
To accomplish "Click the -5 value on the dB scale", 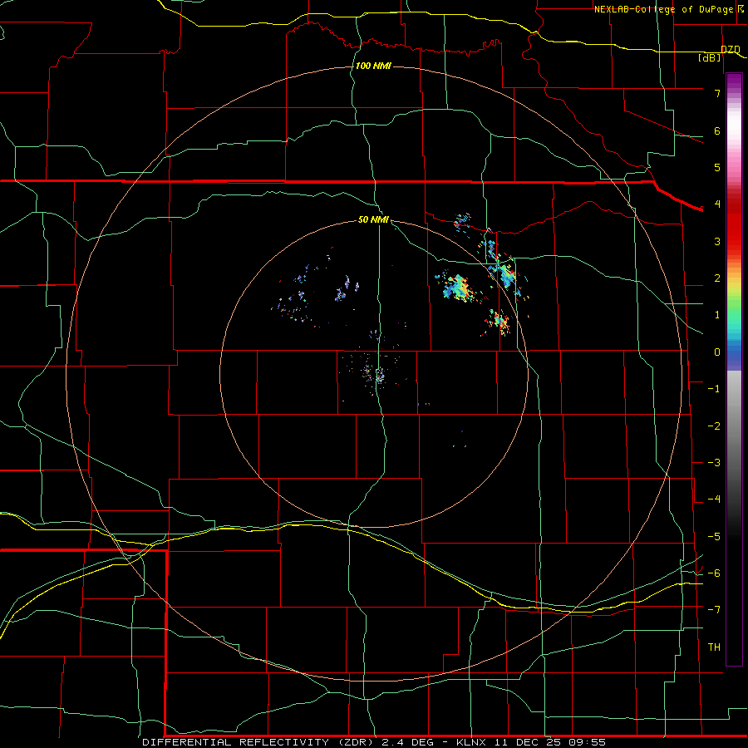I will 714,537.
